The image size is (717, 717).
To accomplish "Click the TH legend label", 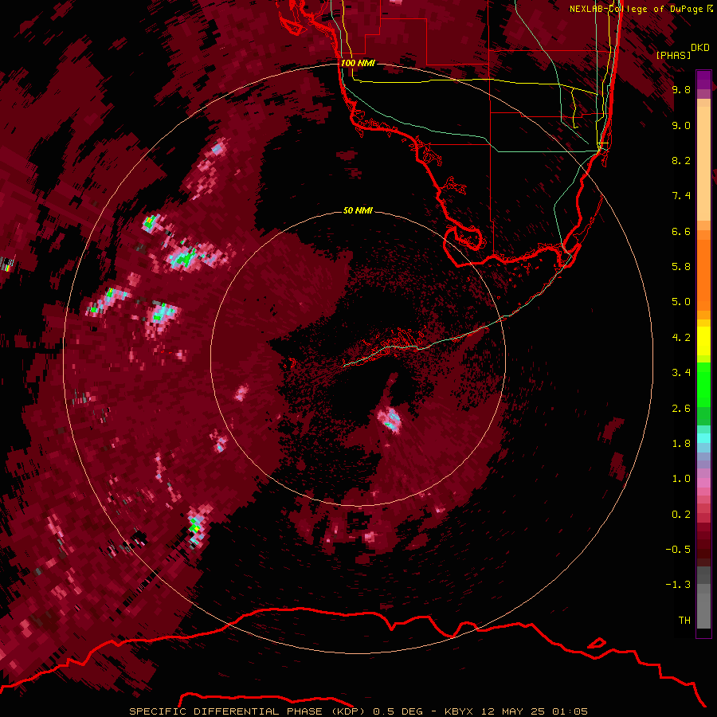I will point(684,621).
